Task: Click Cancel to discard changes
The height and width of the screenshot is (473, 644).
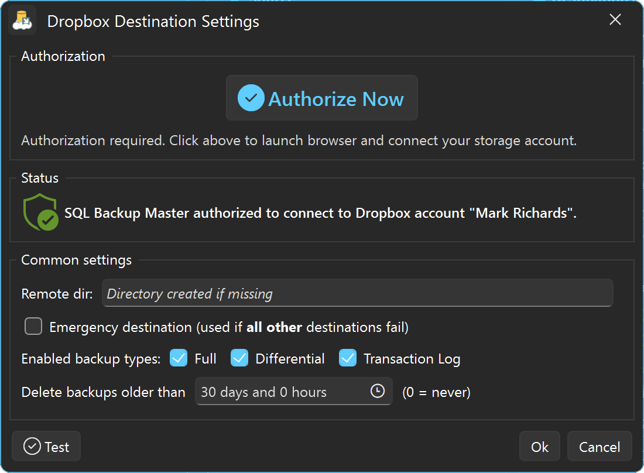Action: 600,446
